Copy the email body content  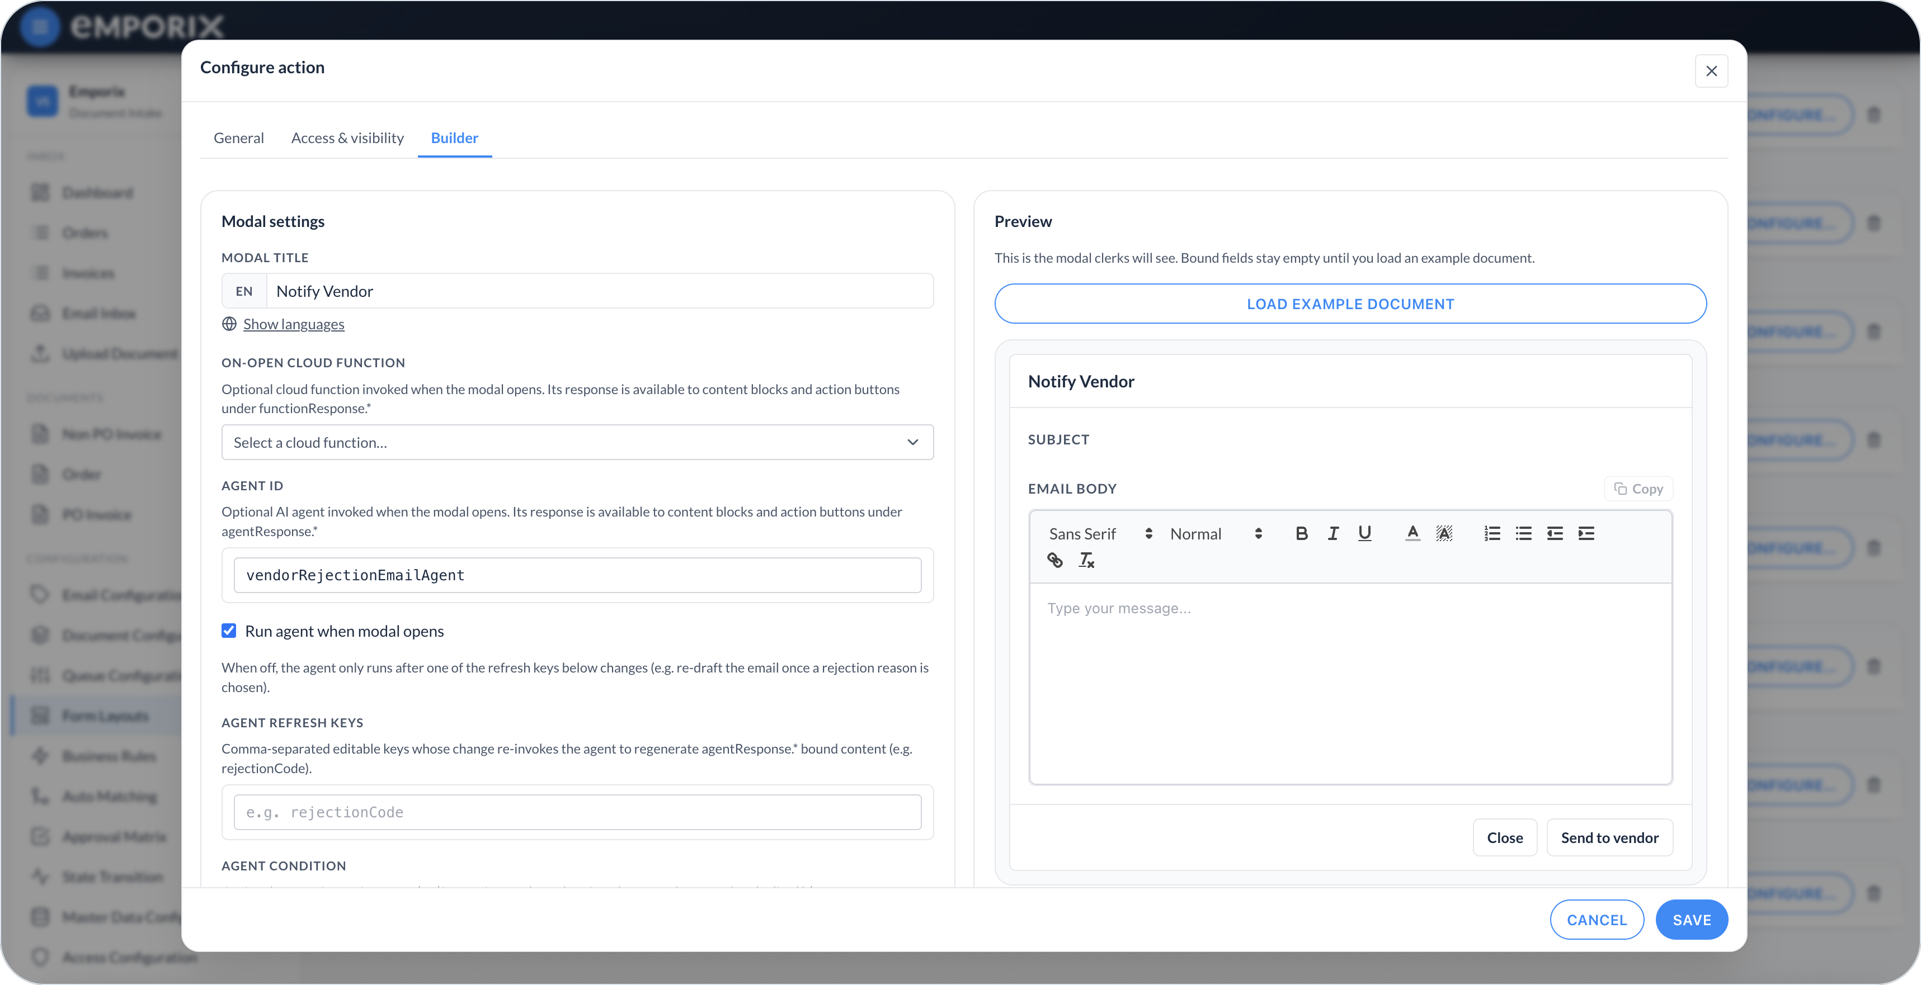1639,489
